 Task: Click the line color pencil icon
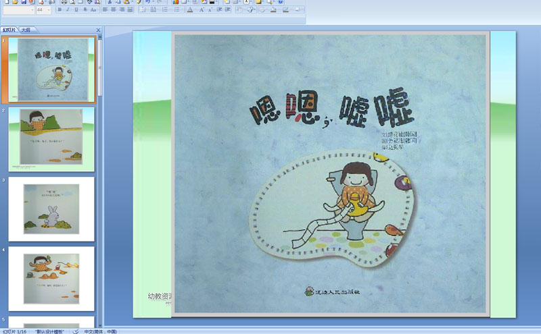pyautogui.click(x=285, y=9)
